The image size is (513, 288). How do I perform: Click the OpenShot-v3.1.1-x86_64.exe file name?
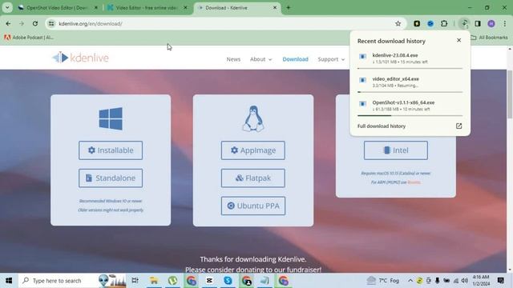(403, 102)
